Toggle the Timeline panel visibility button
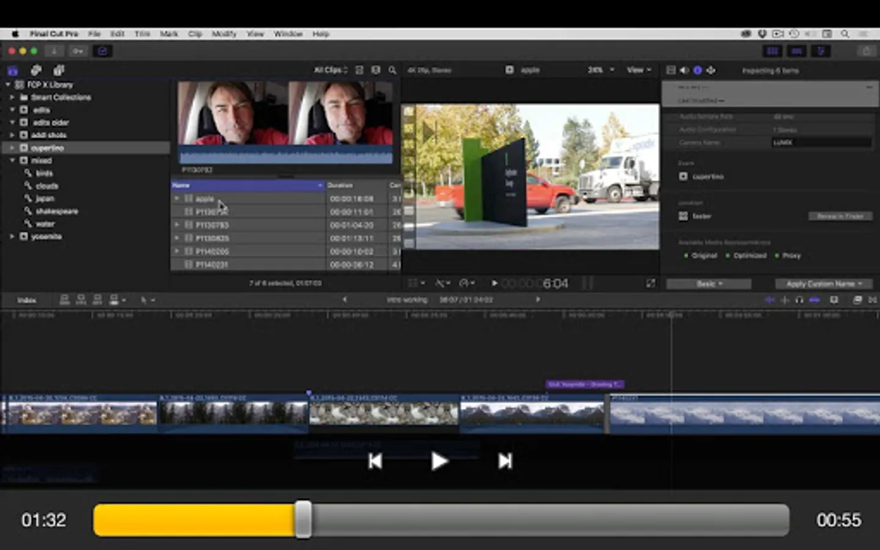The height and width of the screenshot is (550, 880). tap(797, 51)
